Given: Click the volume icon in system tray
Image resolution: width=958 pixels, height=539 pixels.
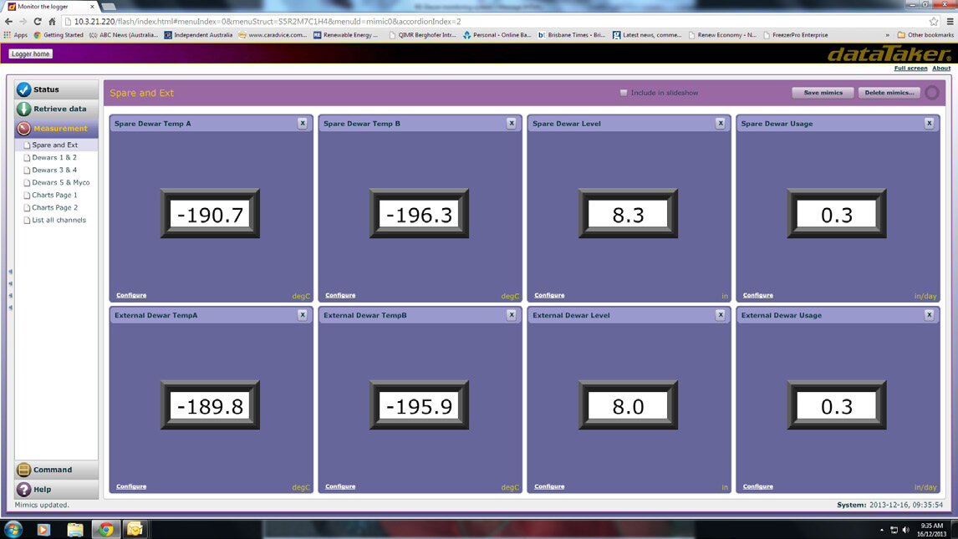Looking at the screenshot, I should point(905,530).
